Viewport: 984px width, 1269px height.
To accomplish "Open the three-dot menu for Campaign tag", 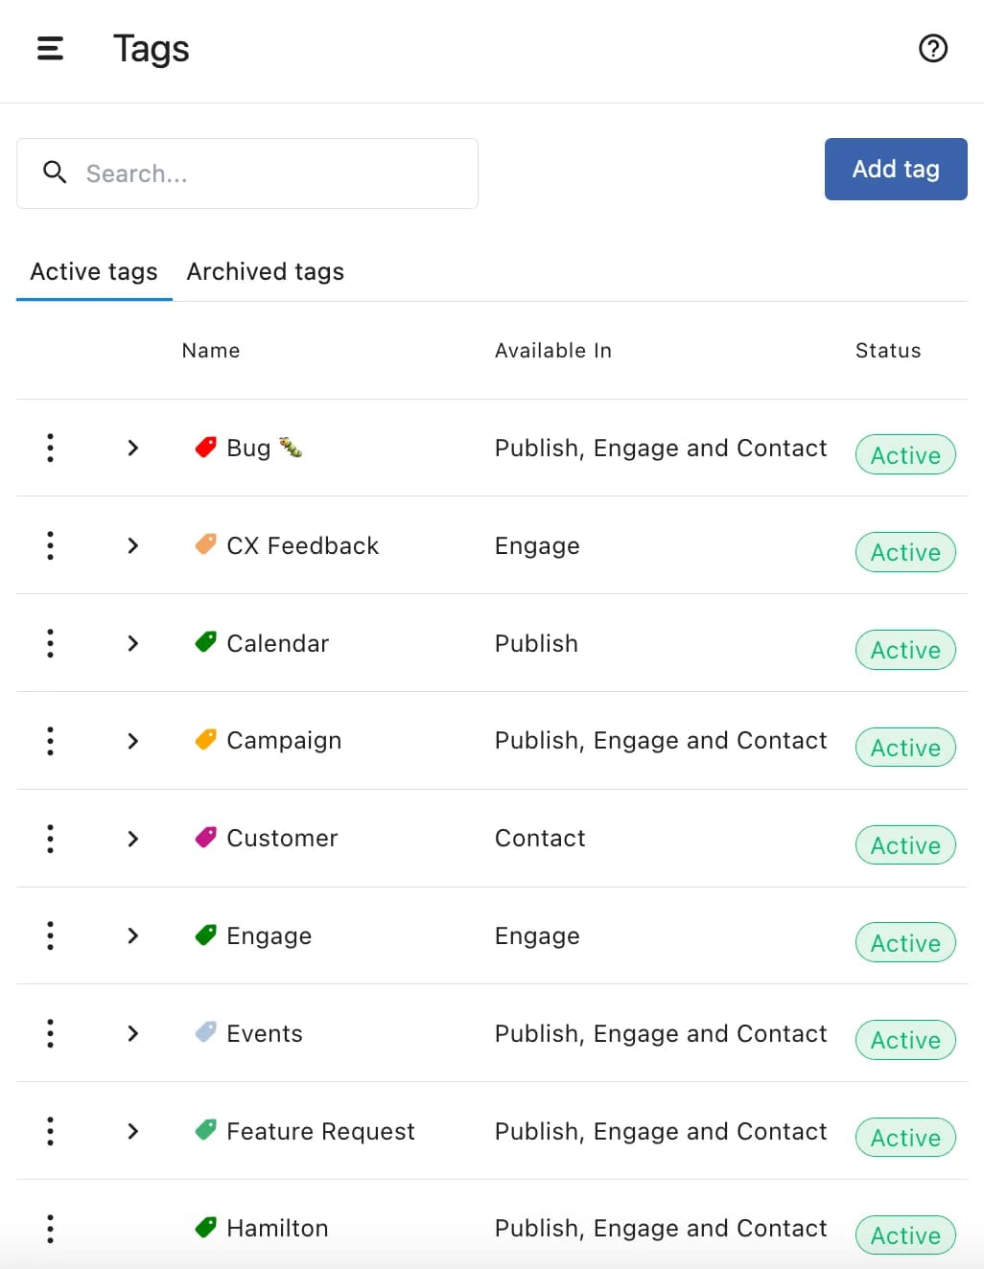I will coord(50,741).
